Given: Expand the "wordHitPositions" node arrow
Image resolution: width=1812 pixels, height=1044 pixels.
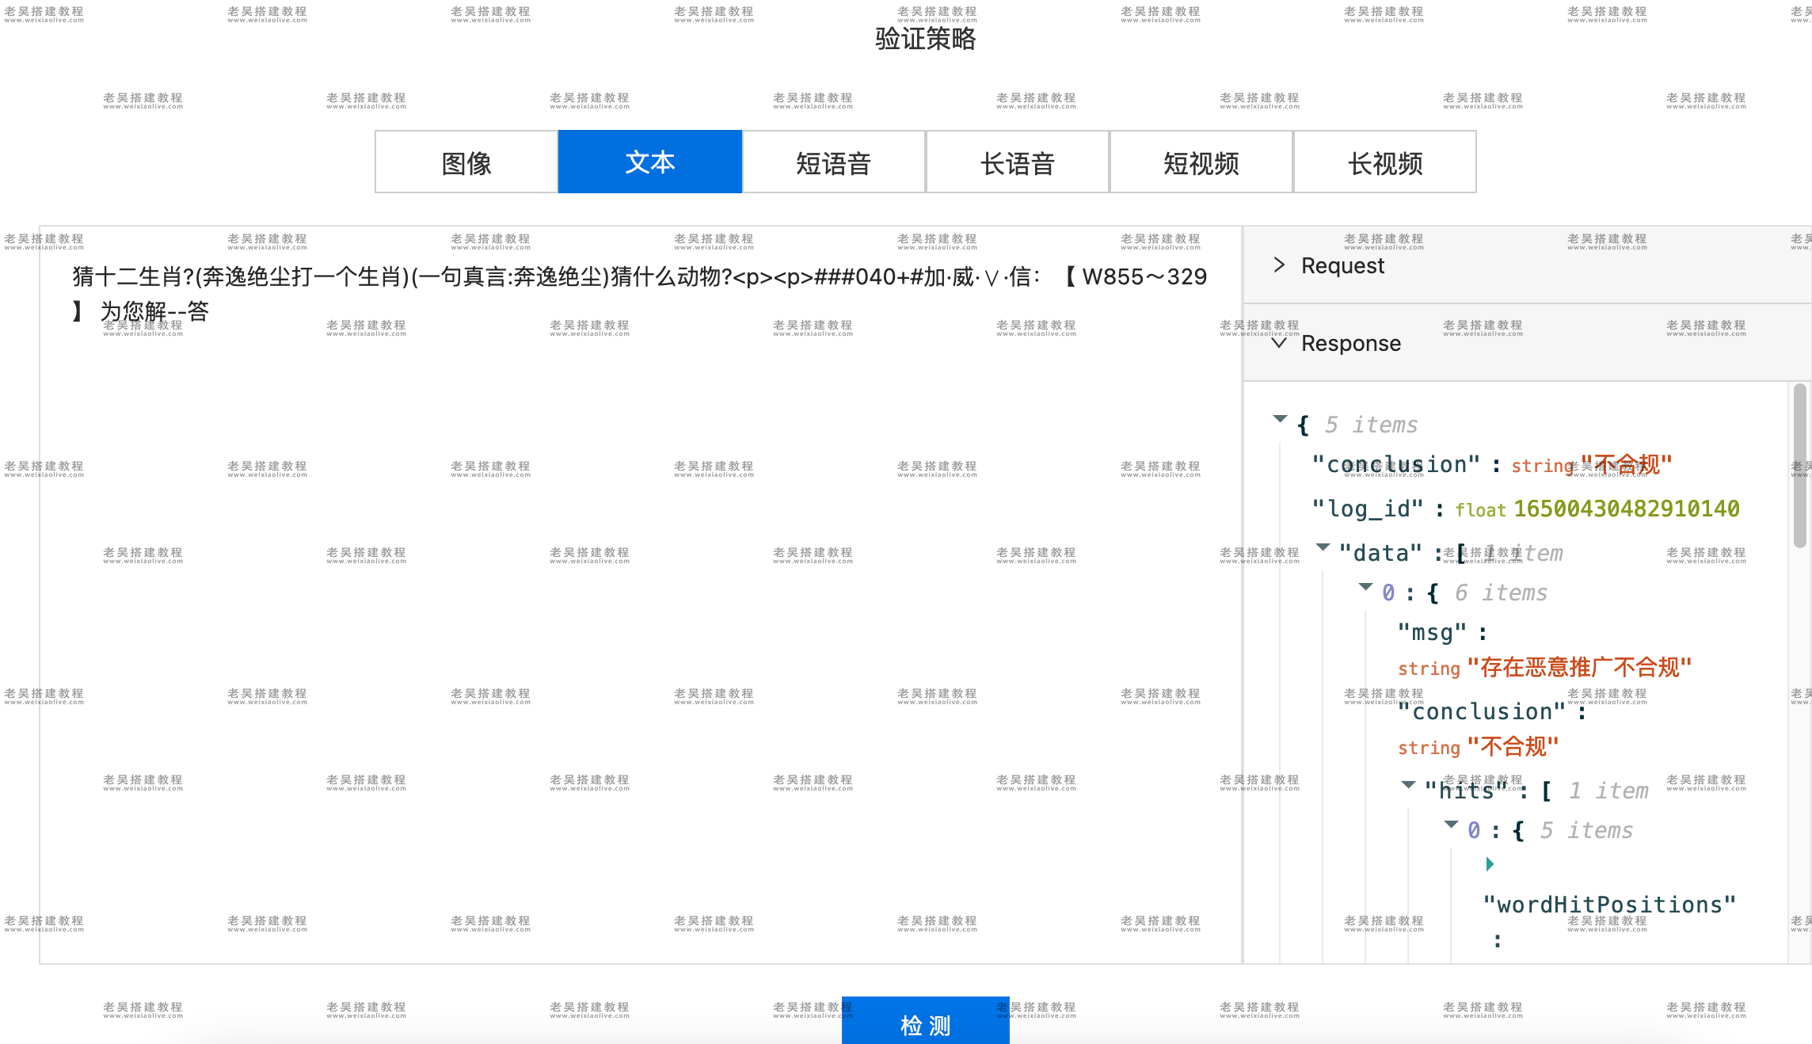Looking at the screenshot, I should [1490, 864].
